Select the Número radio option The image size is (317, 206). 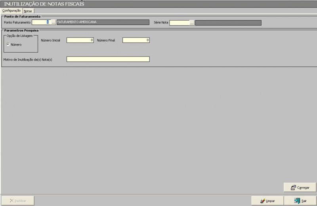pos(8,44)
